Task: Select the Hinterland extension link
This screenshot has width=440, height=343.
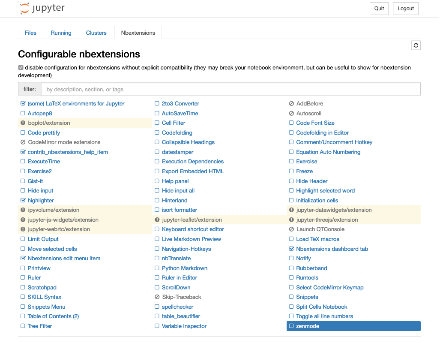Action: (174, 200)
